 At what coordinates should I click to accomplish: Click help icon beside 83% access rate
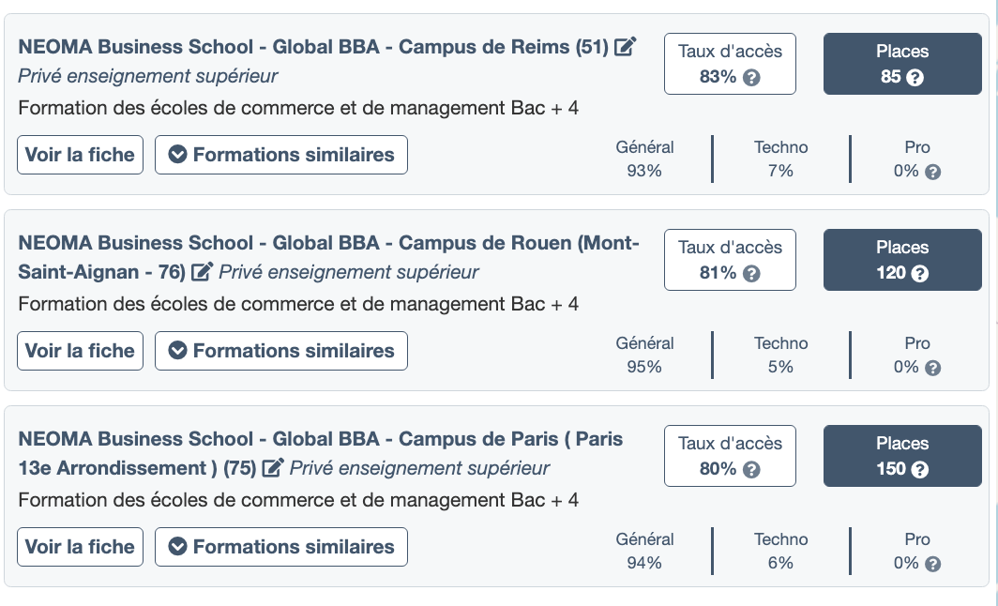pyautogui.click(x=751, y=78)
